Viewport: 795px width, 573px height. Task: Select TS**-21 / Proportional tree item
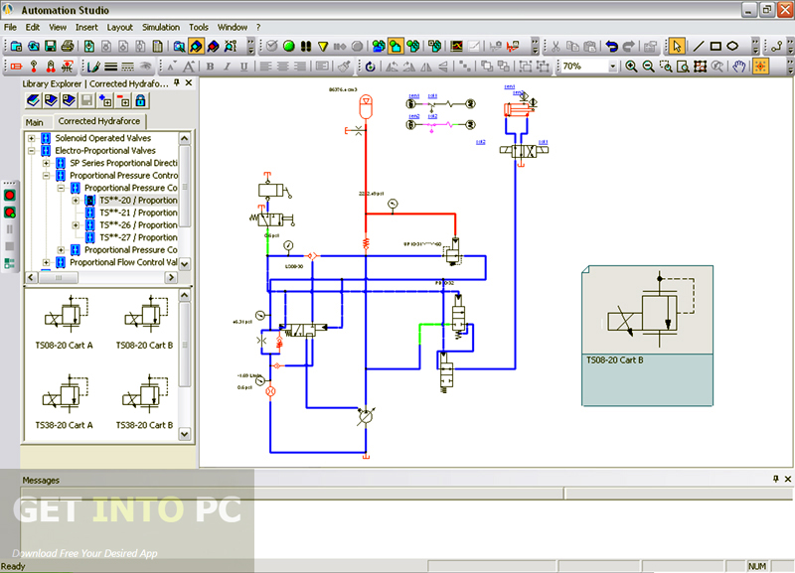click(x=137, y=213)
